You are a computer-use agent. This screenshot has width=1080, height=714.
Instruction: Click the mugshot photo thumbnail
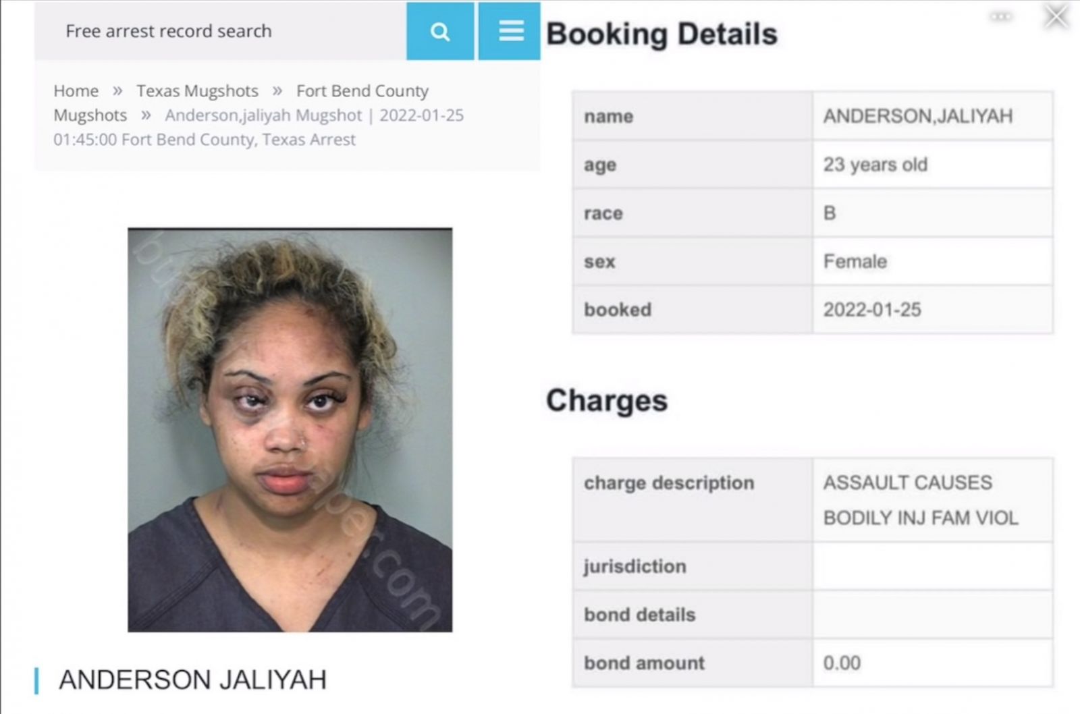point(290,430)
